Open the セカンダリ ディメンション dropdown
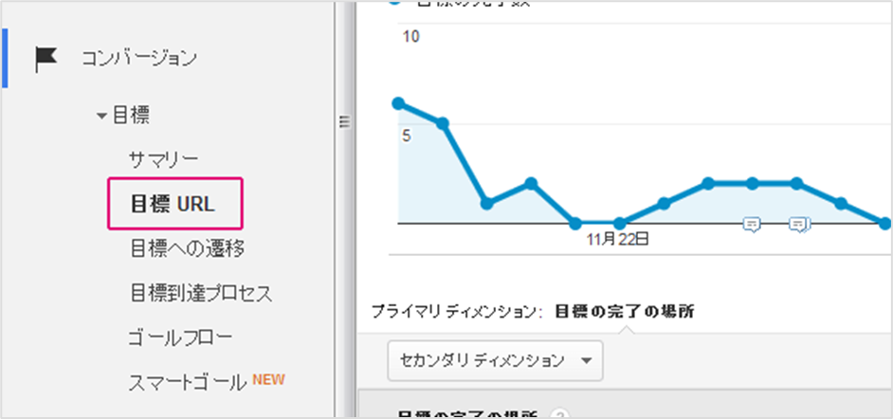The image size is (893, 419). click(495, 360)
